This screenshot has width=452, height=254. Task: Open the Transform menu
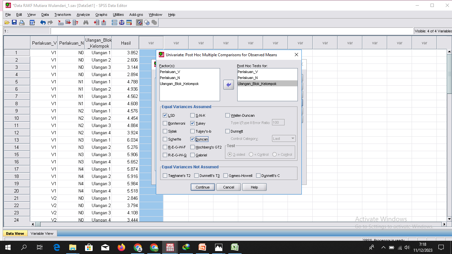63,15
